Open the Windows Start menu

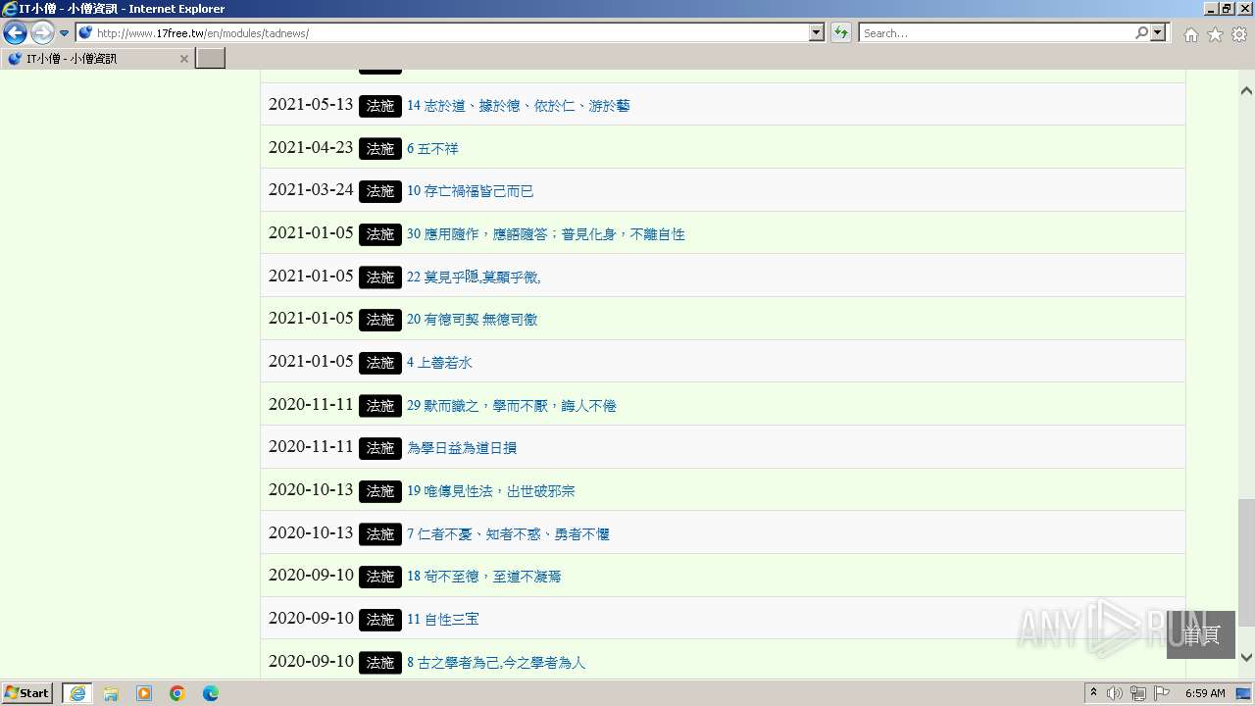coord(27,692)
